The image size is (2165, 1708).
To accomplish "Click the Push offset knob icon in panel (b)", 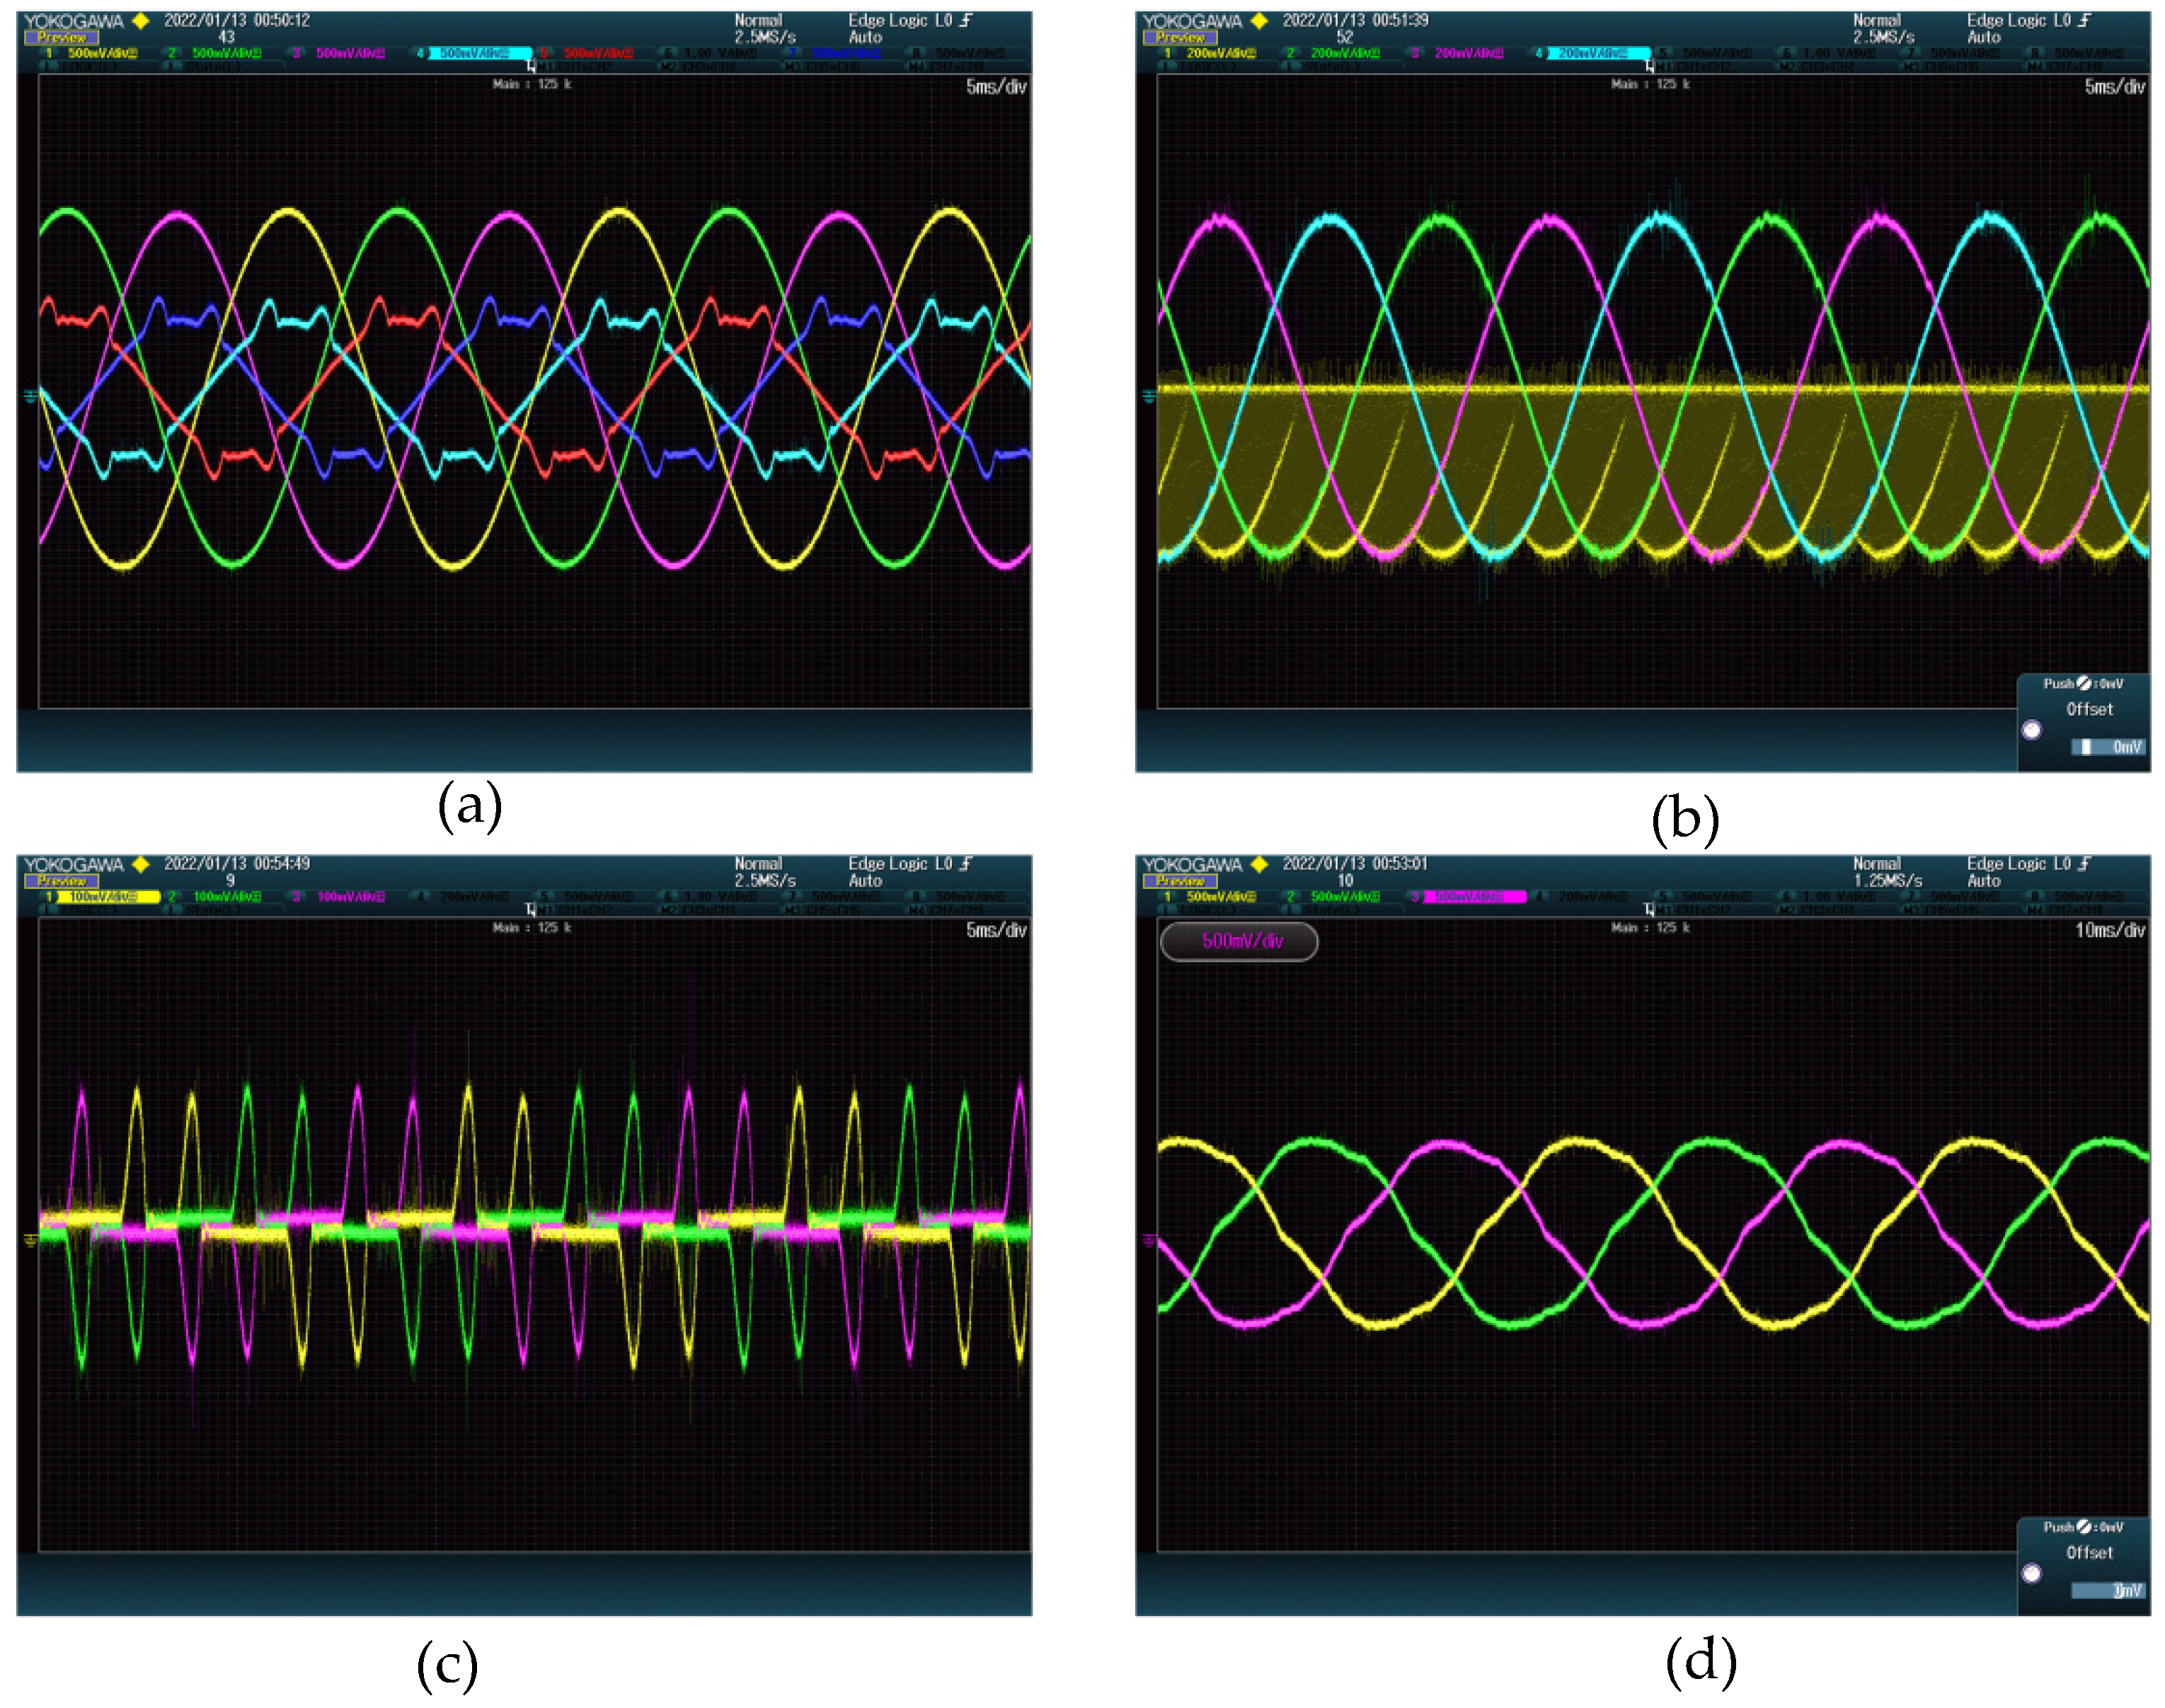I will [2084, 683].
